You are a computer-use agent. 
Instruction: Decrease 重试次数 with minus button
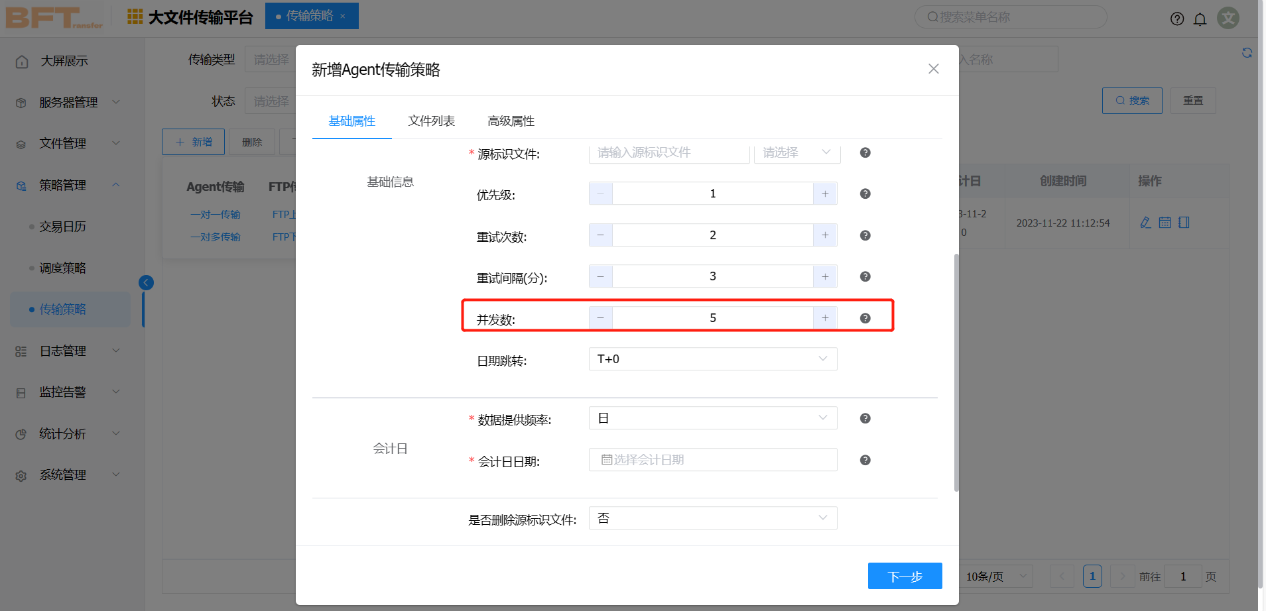pyautogui.click(x=600, y=235)
